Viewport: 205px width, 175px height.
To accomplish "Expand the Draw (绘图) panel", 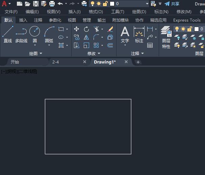I will coord(35,53).
